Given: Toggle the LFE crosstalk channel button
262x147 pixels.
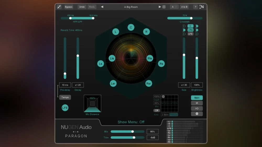Looking at the screenshot, I should [190, 34].
